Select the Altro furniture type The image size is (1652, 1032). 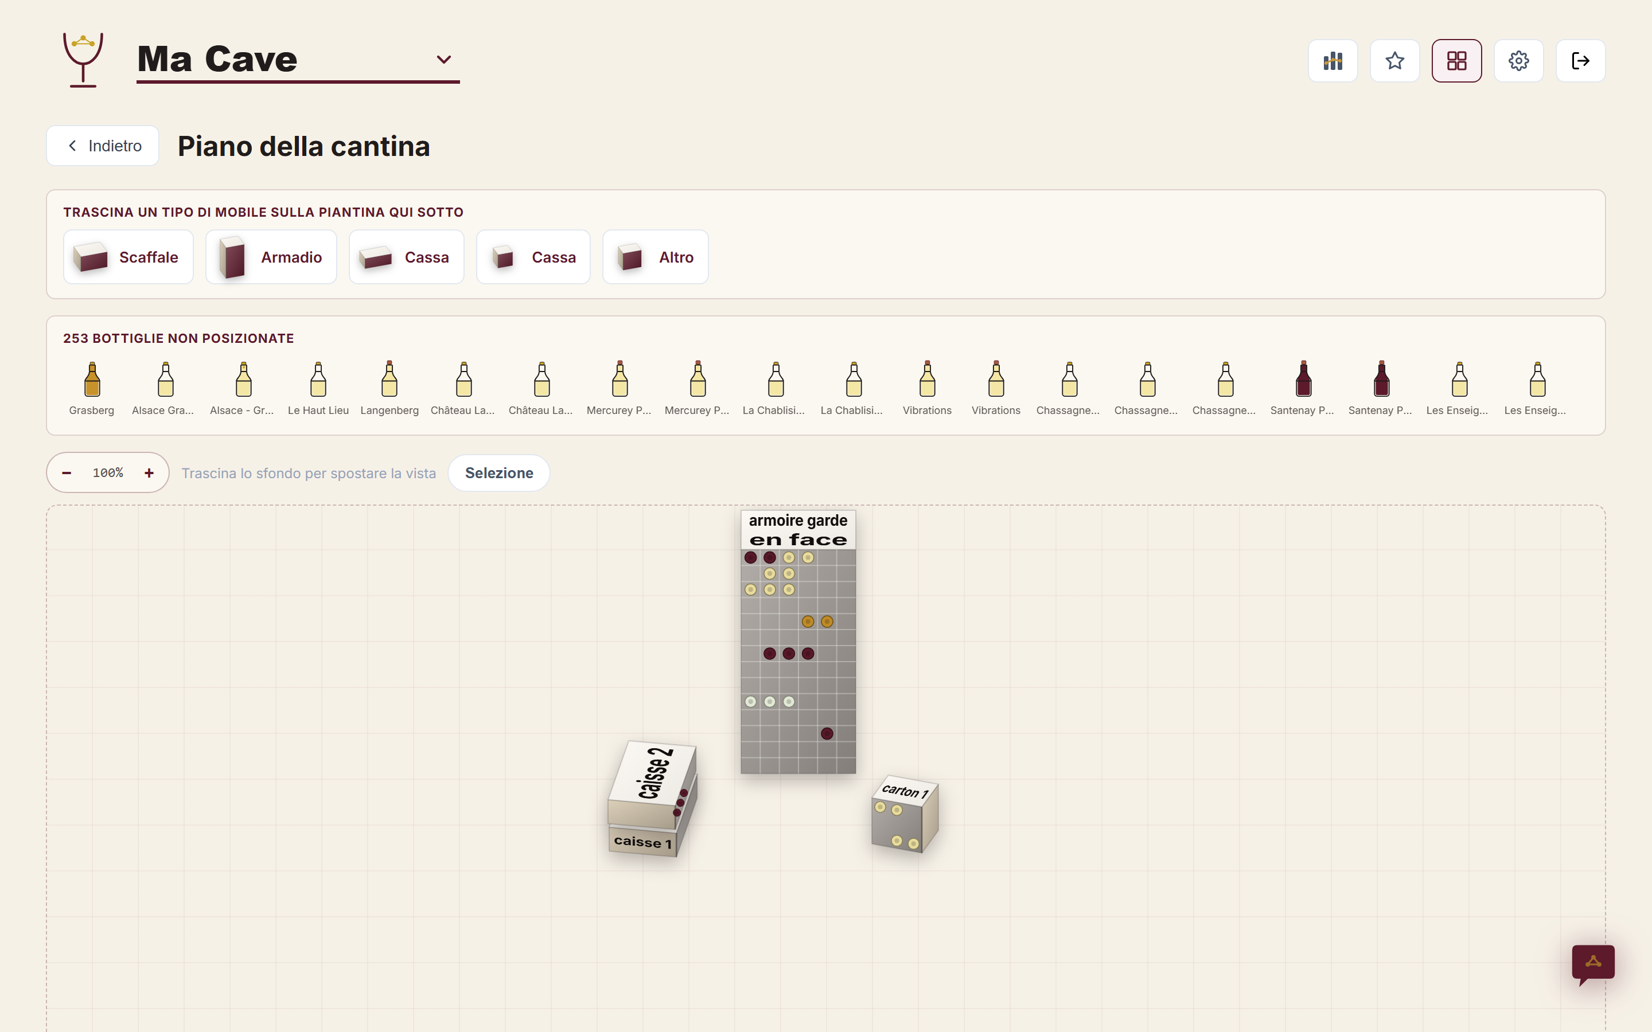point(655,257)
